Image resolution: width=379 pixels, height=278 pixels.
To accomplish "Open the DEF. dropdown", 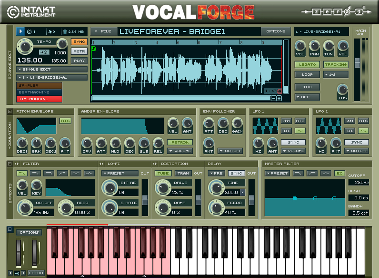I will pyautogui.click(x=308, y=97).
